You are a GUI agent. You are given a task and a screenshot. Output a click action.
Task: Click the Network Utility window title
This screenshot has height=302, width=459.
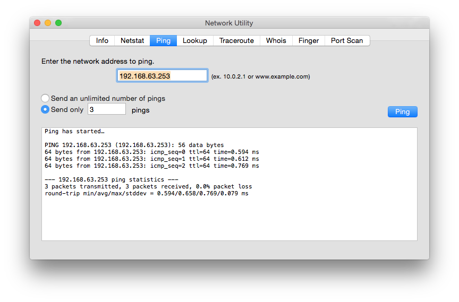[229, 23]
